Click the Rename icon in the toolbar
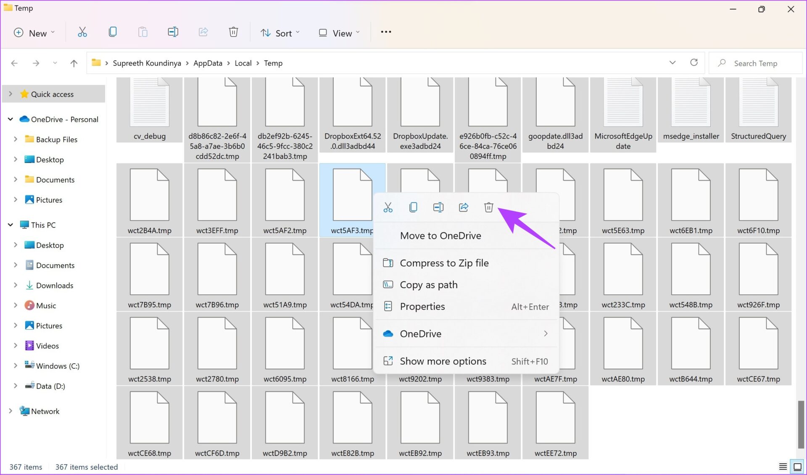807x475 pixels. pos(173,32)
